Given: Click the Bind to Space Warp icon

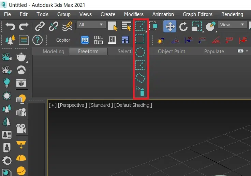Looking at the screenshot, I should pos(67,25).
